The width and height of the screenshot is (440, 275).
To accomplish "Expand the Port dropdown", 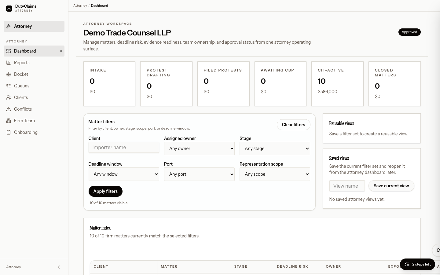I will [199, 174].
